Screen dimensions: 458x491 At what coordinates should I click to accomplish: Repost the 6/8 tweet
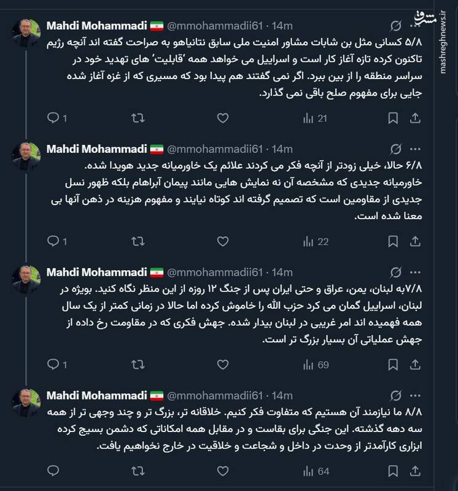[139, 241]
